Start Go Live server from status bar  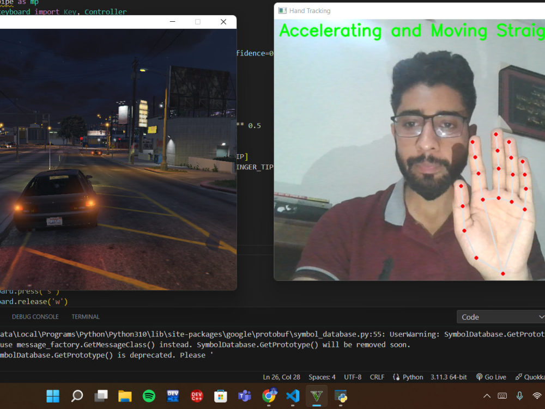pos(491,377)
